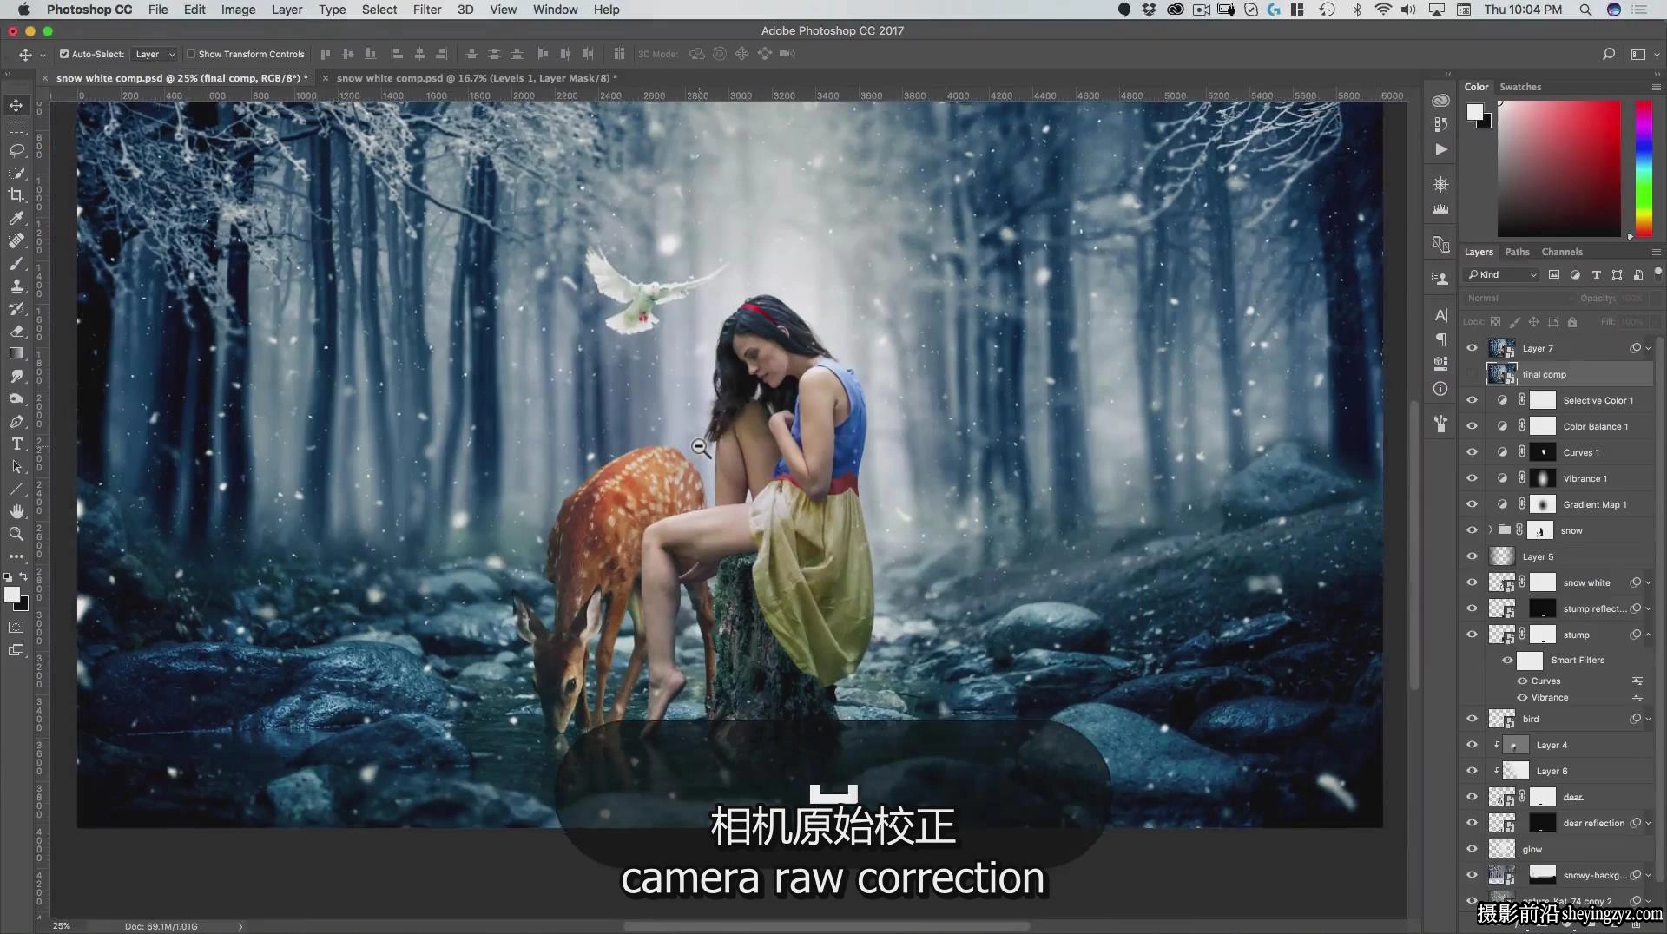Expand Layer 7 effects arrow

click(x=1648, y=348)
